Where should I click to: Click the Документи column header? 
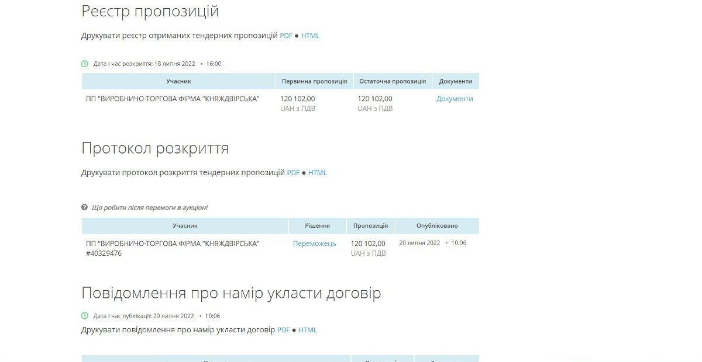point(456,81)
